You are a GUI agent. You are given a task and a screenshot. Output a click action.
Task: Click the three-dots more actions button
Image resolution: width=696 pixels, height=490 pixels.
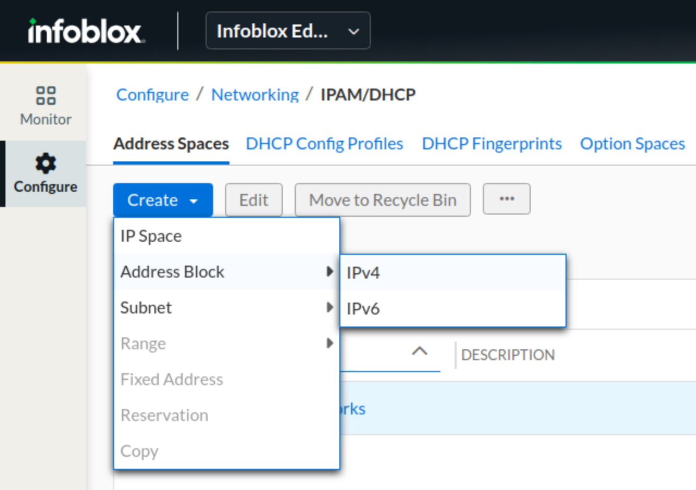tap(506, 199)
